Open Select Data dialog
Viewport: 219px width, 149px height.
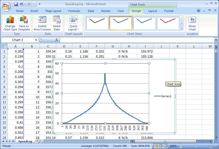(56, 23)
